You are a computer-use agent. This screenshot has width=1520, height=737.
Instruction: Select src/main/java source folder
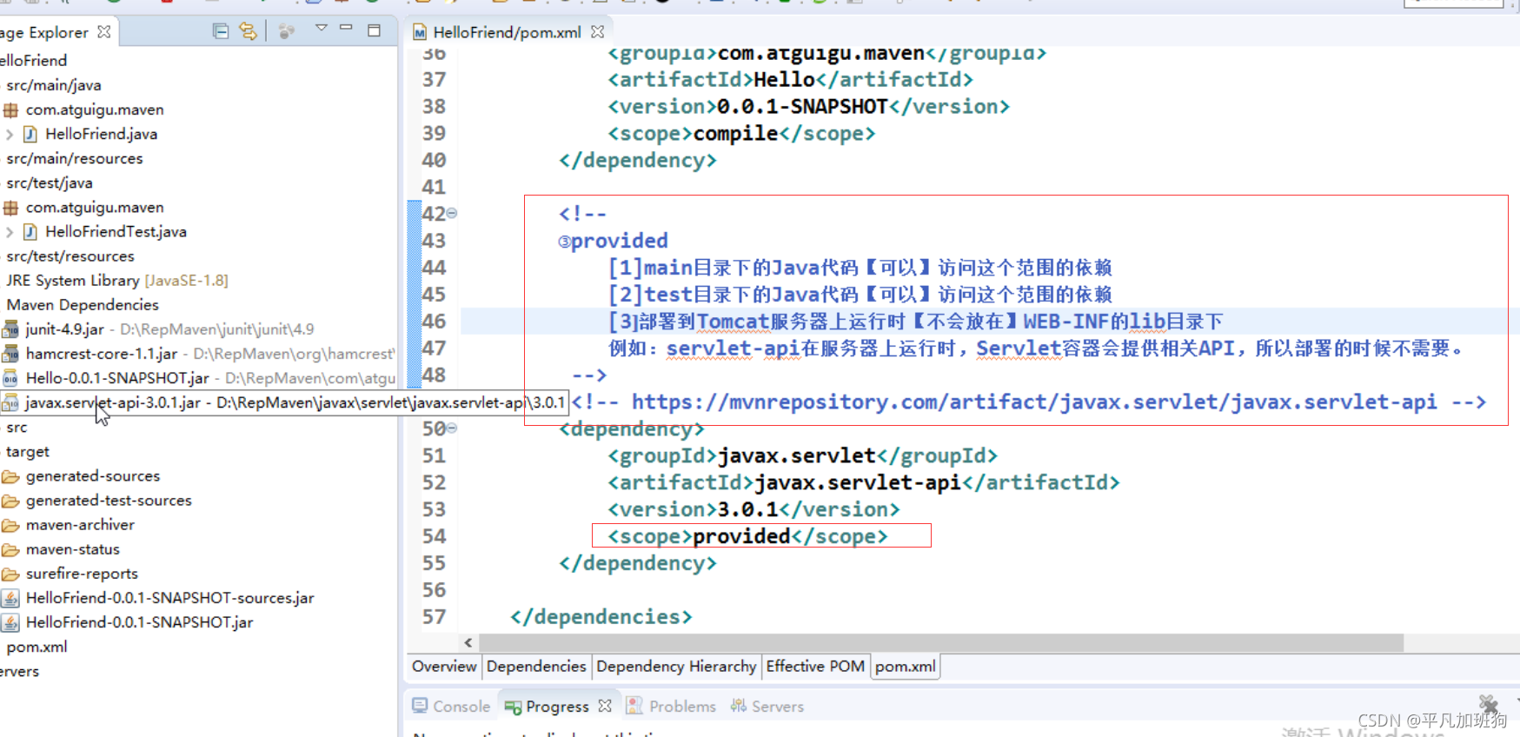pos(54,85)
